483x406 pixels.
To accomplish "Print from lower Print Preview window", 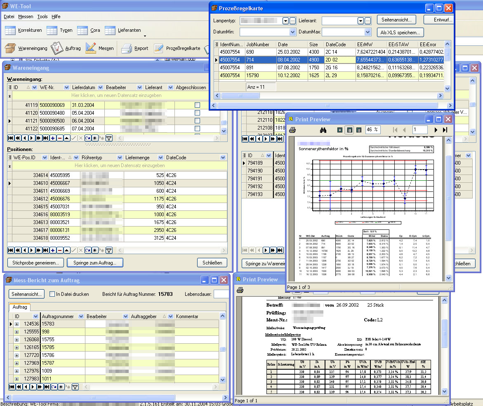I will click(x=240, y=290).
